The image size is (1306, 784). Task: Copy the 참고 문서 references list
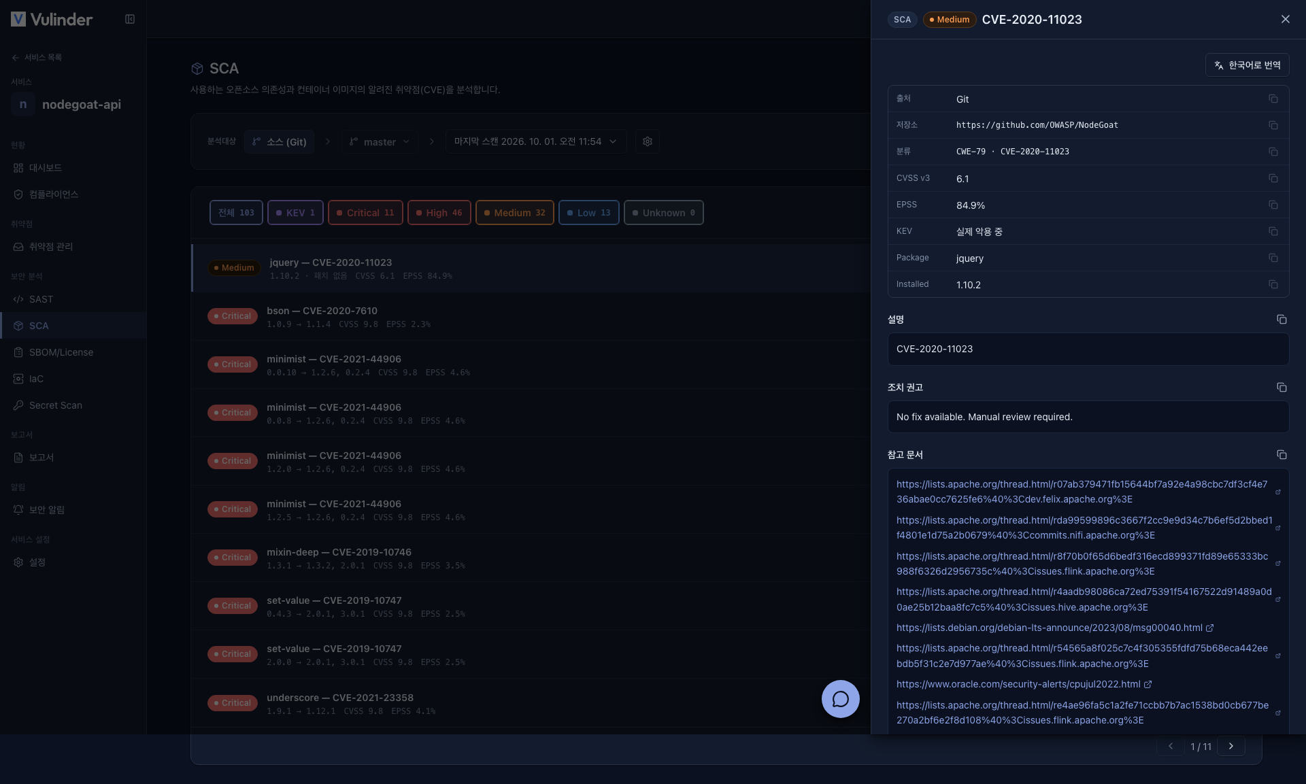[x=1282, y=454]
